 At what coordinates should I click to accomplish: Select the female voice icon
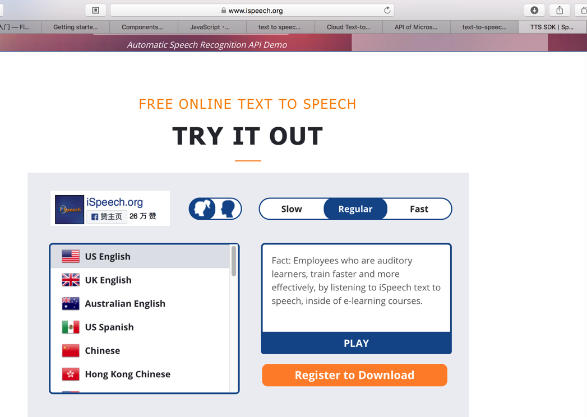point(202,208)
